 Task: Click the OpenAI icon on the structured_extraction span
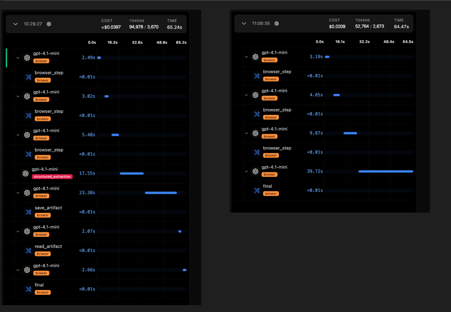click(x=26, y=173)
